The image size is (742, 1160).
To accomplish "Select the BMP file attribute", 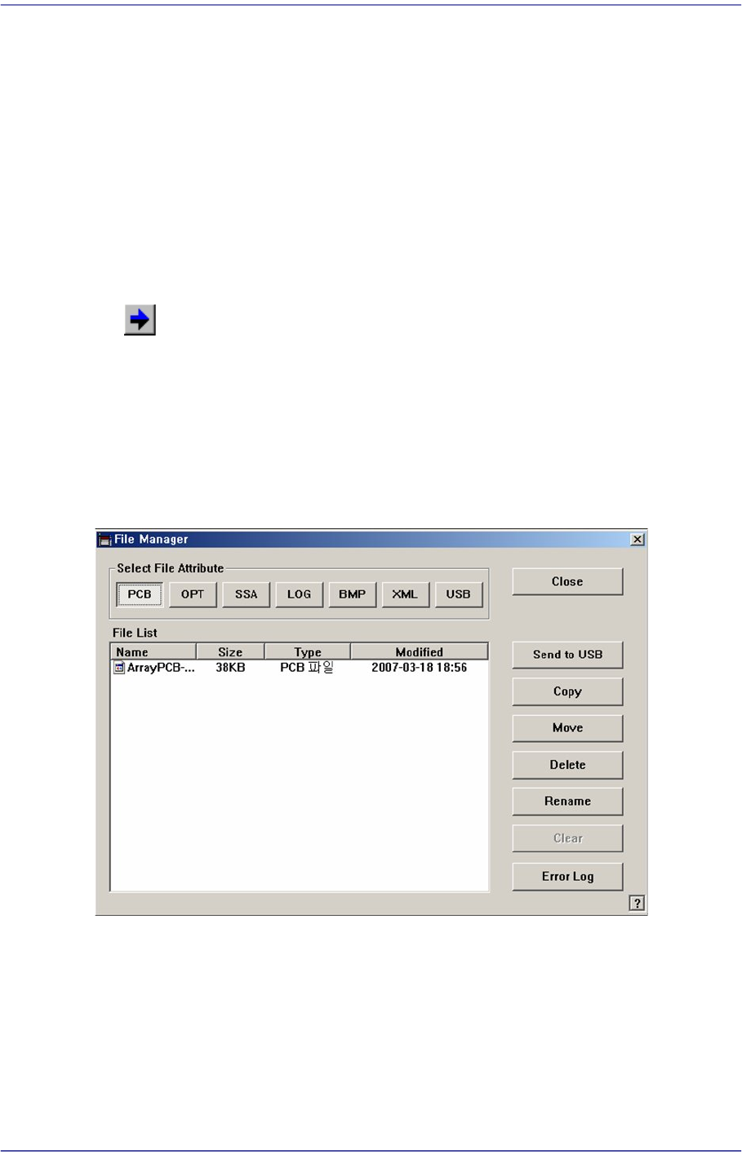I will pyautogui.click(x=352, y=594).
